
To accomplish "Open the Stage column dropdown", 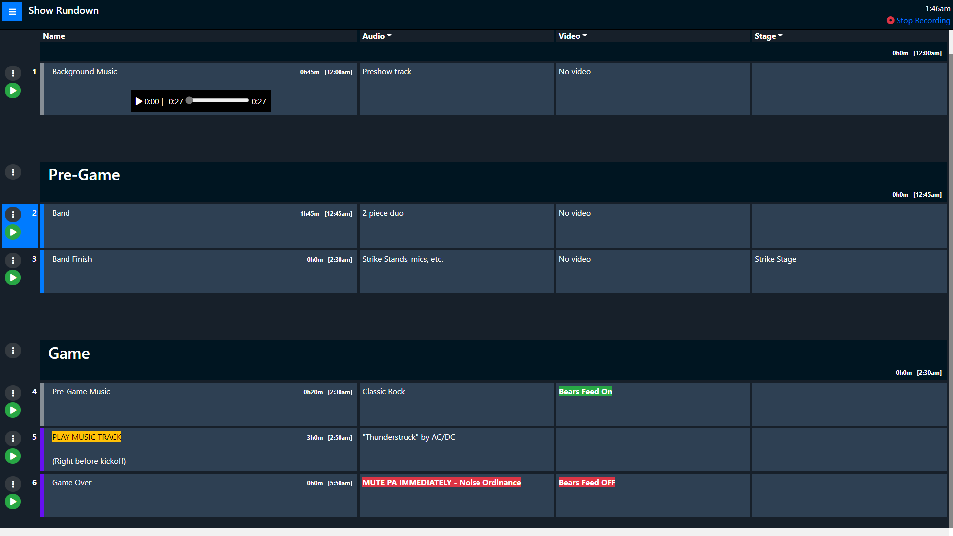I will click(x=768, y=36).
